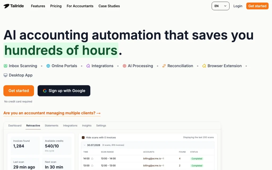This screenshot has height=170, width=272.
Task: Open the Features menu
Action: pyautogui.click(x=38, y=6)
